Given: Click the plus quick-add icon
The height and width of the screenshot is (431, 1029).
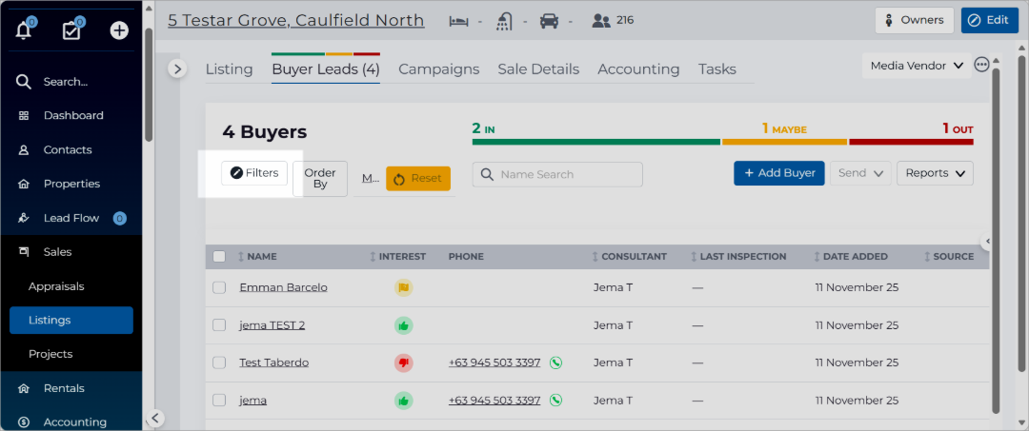Looking at the screenshot, I should (119, 30).
